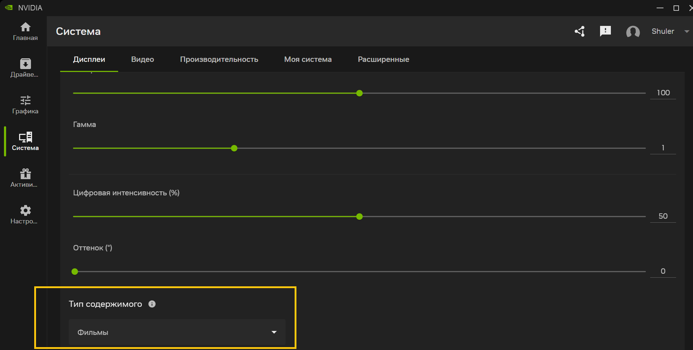The width and height of the screenshot is (693, 350).
Task: Open the Настройки gear icon
Action: pyautogui.click(x=25, y=214)
